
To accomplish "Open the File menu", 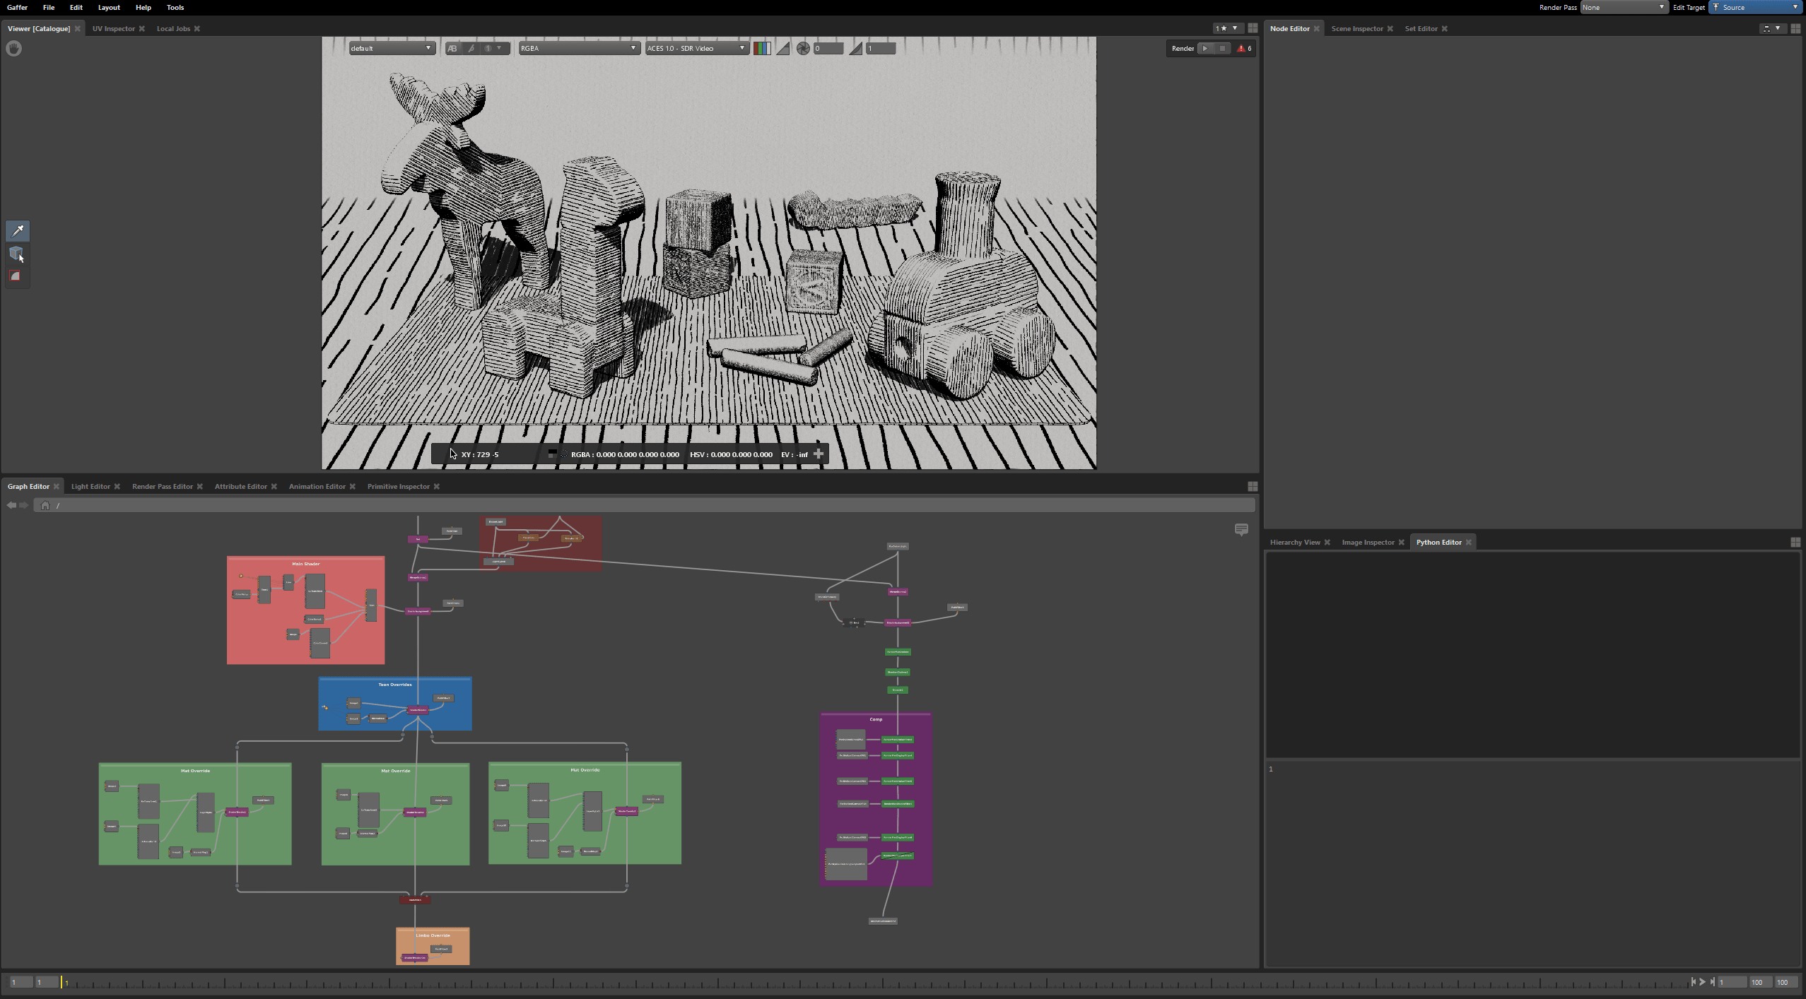I will (x=49, y=7).
